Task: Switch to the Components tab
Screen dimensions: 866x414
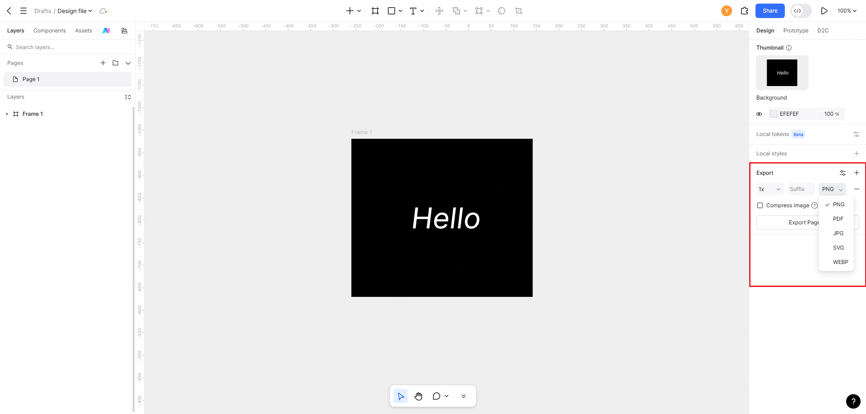Action: tap(50, 31)
